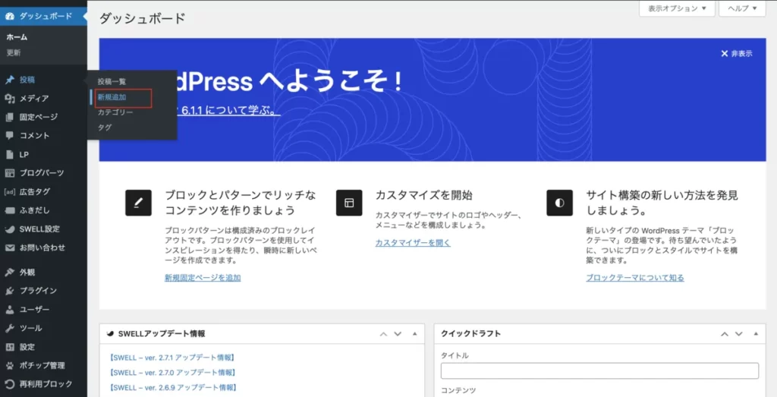Click the SWELL wave icon beside SWELL設定
This screenshot has height=397, width=777.
(9, 229)
